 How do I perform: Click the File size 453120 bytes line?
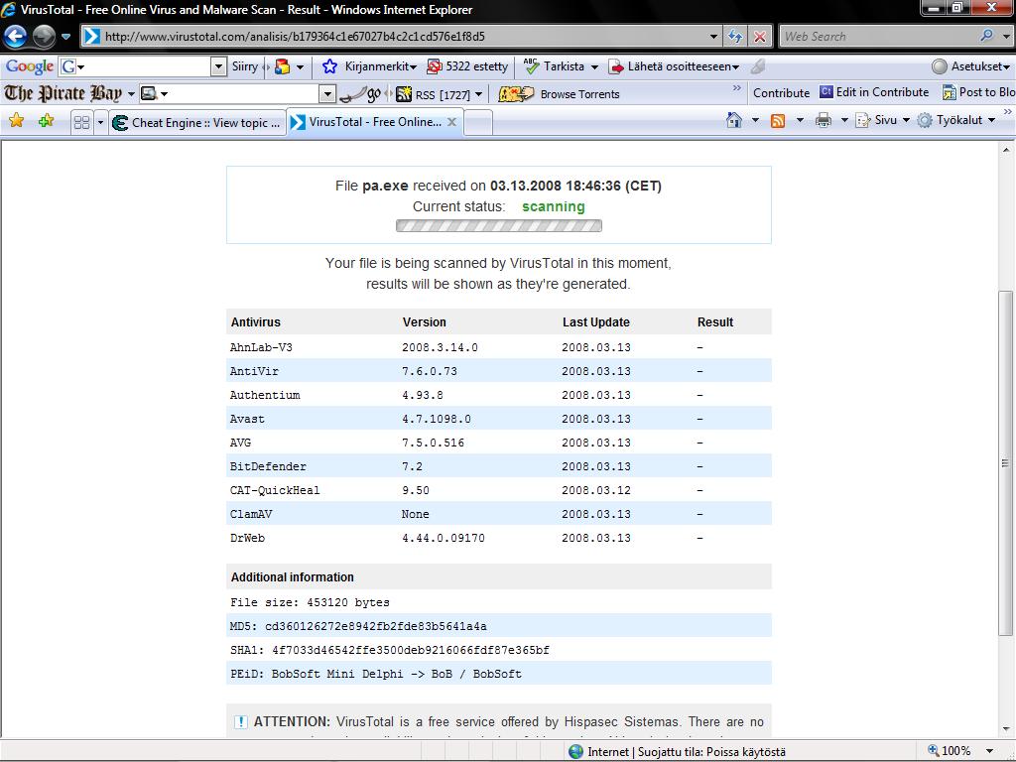coord(310,602)
